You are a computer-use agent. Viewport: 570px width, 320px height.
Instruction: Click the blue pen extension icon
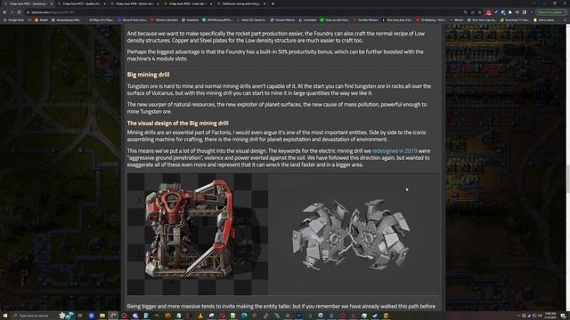[x=496, y=12]
